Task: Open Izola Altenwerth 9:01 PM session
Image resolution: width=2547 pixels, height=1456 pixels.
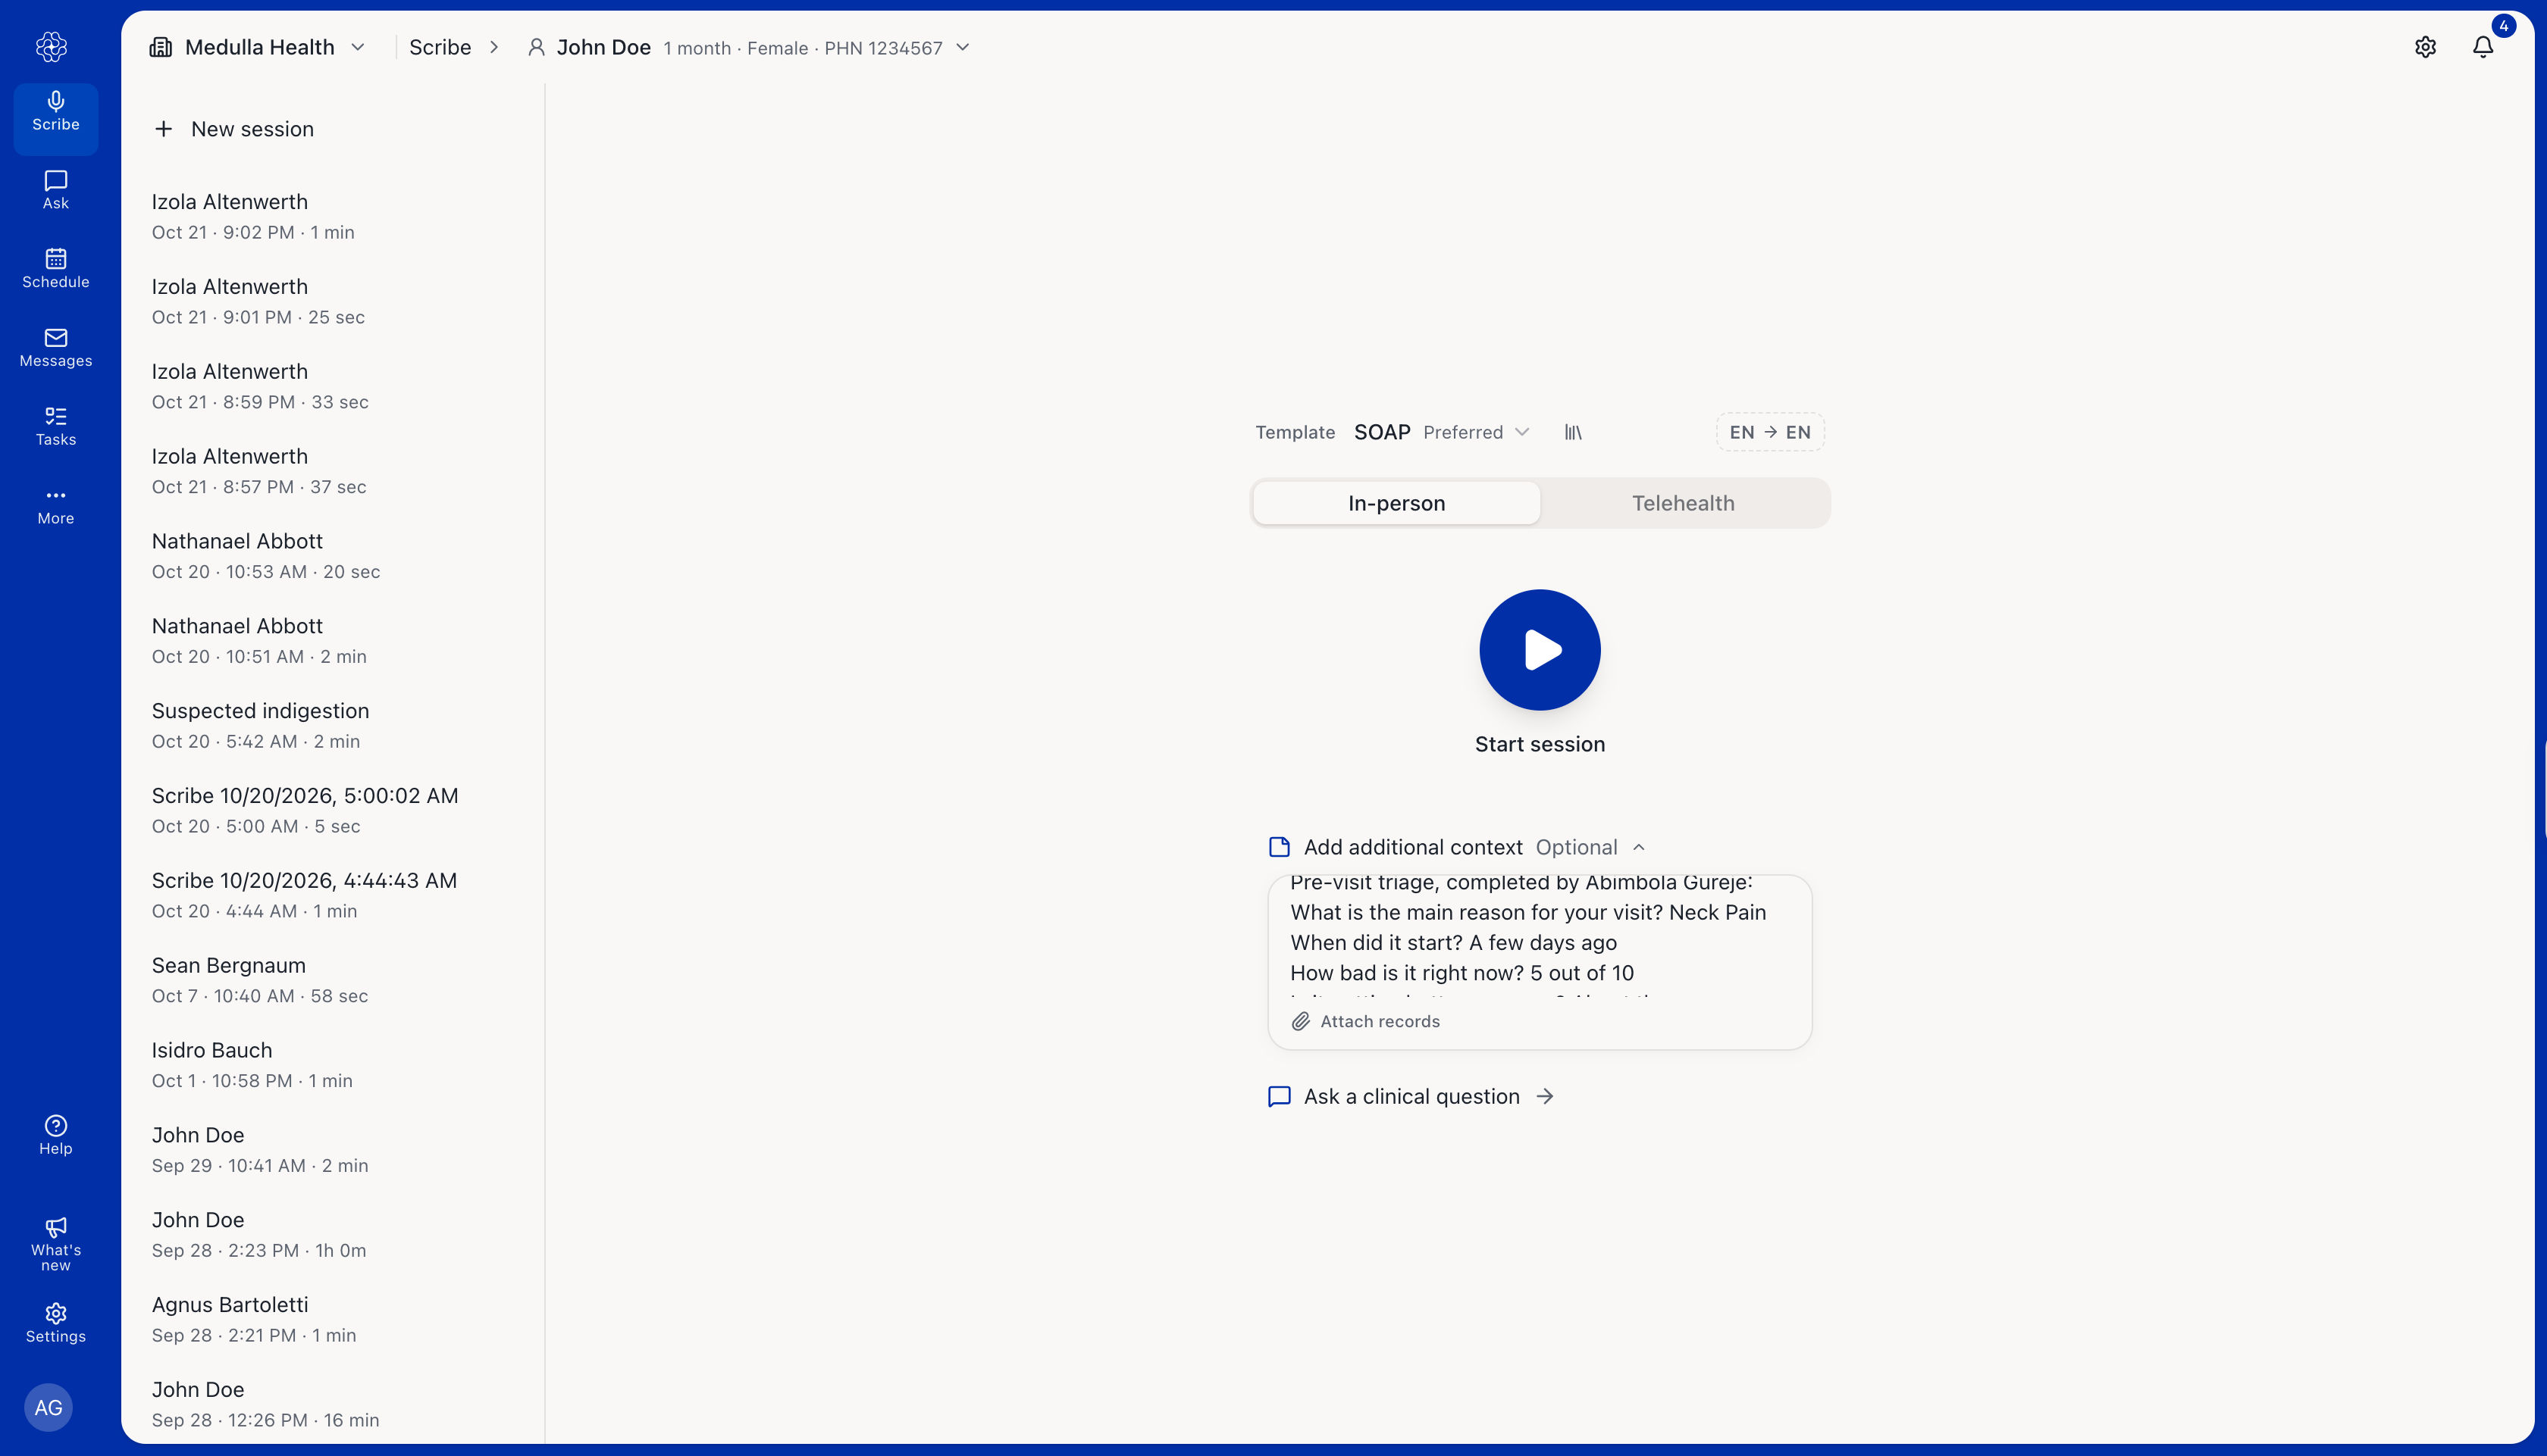Action: click(333, 301)
